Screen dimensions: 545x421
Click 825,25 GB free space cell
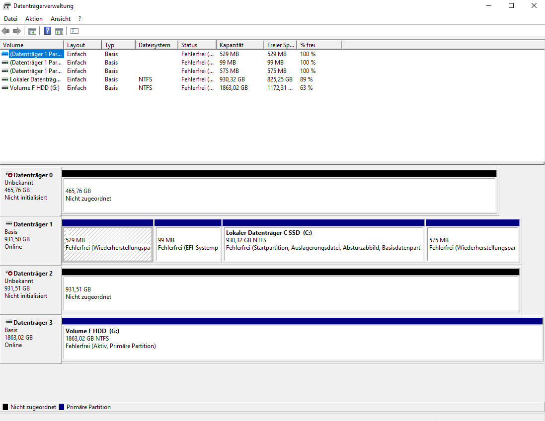pyautogui.click(x=280, y=79)
